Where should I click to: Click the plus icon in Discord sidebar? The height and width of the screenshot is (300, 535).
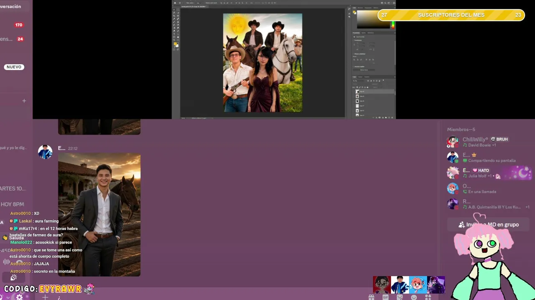click(24, 100)
